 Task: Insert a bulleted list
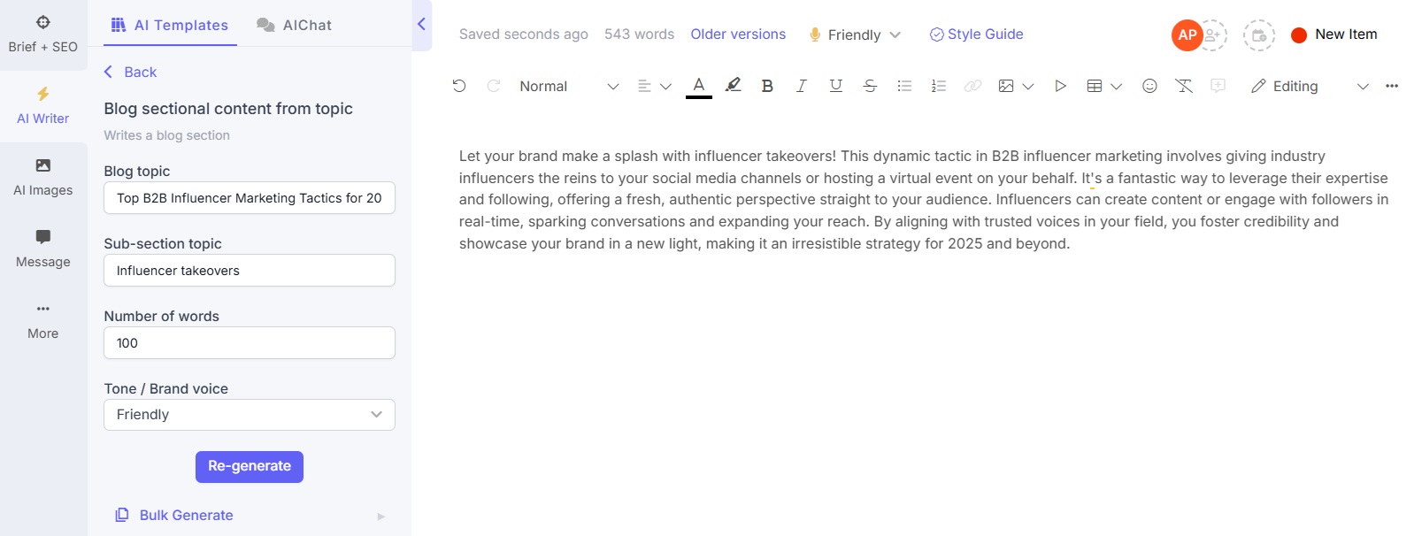click(904, 86)
